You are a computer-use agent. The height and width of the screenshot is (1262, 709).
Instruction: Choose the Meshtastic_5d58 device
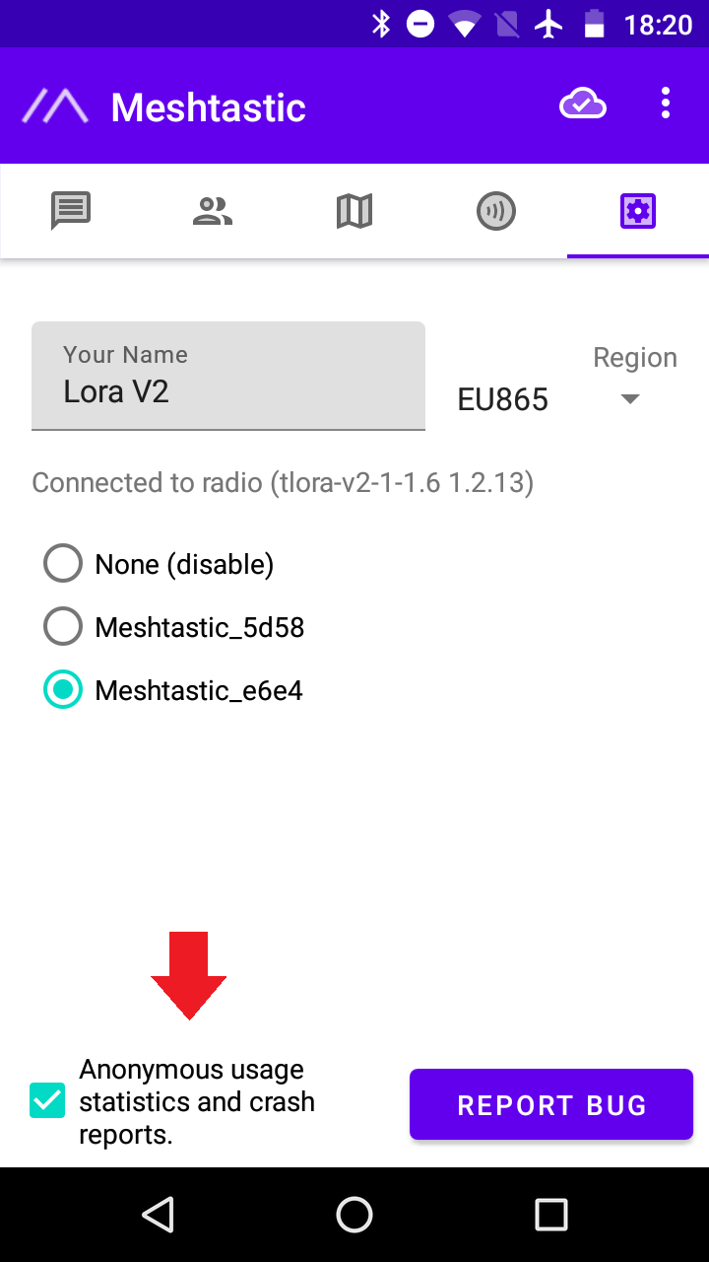point(63,627)
